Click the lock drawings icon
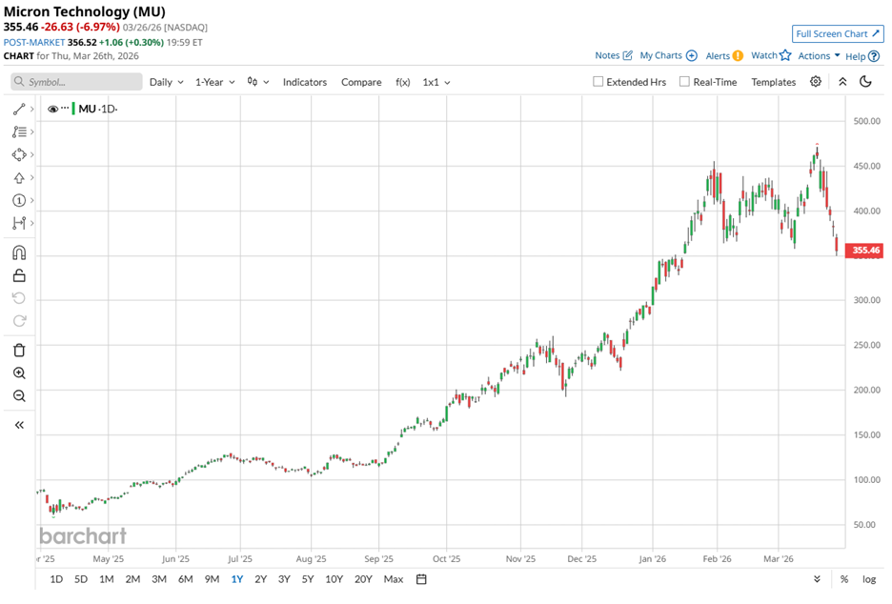This screenshot has height=604, width=892. [x=19, y=276]
